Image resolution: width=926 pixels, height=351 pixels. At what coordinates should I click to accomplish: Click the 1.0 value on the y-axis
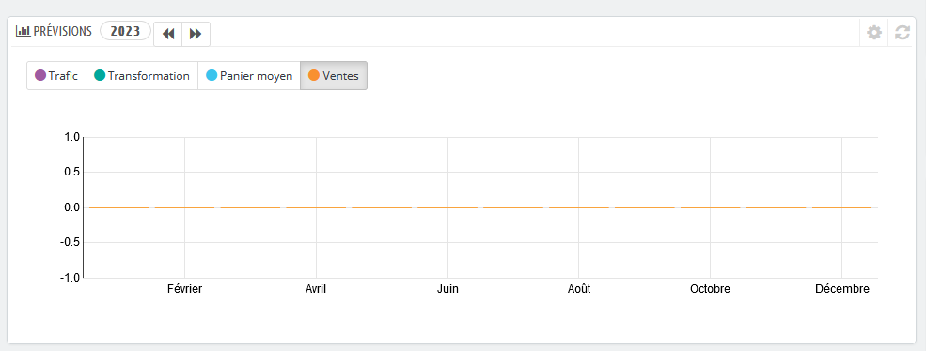(x=72, y=137)
